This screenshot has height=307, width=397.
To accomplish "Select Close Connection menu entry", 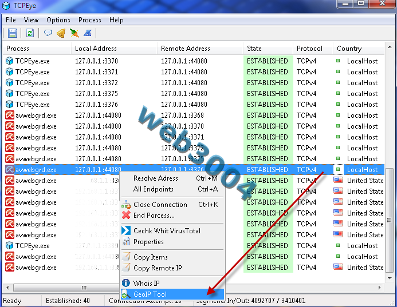I will point(172,205).
